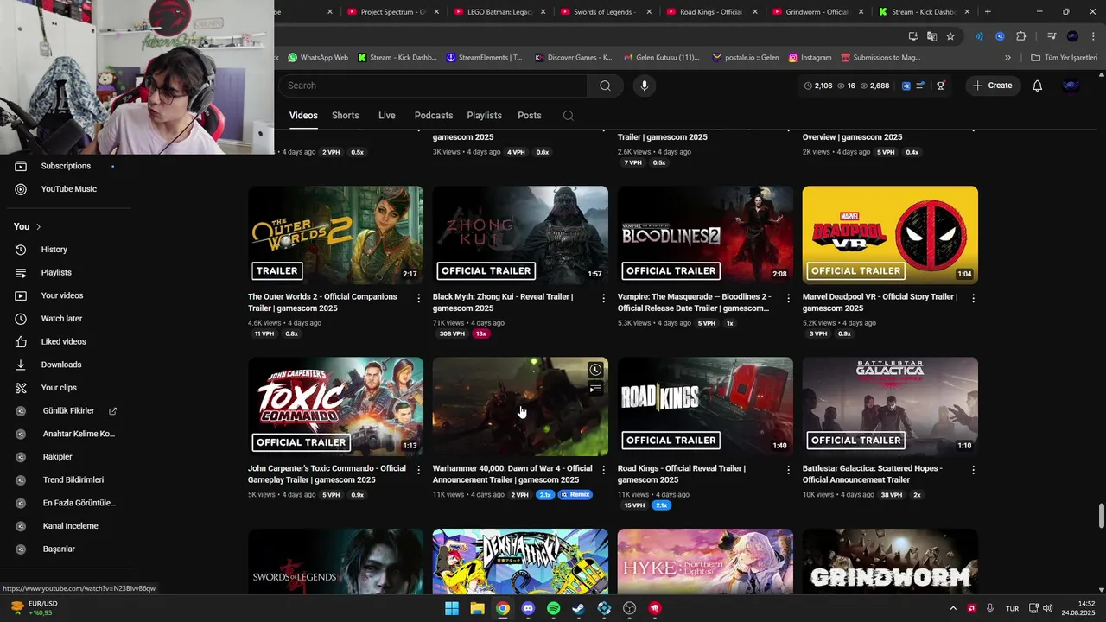Open the Road Kings Official Reveal Trailer title

point(681,474)
